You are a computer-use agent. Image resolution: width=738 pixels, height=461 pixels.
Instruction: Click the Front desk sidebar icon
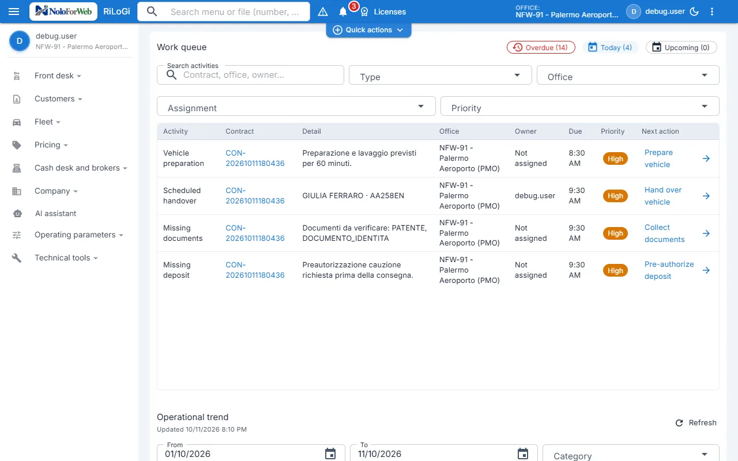tap(17, 75)
